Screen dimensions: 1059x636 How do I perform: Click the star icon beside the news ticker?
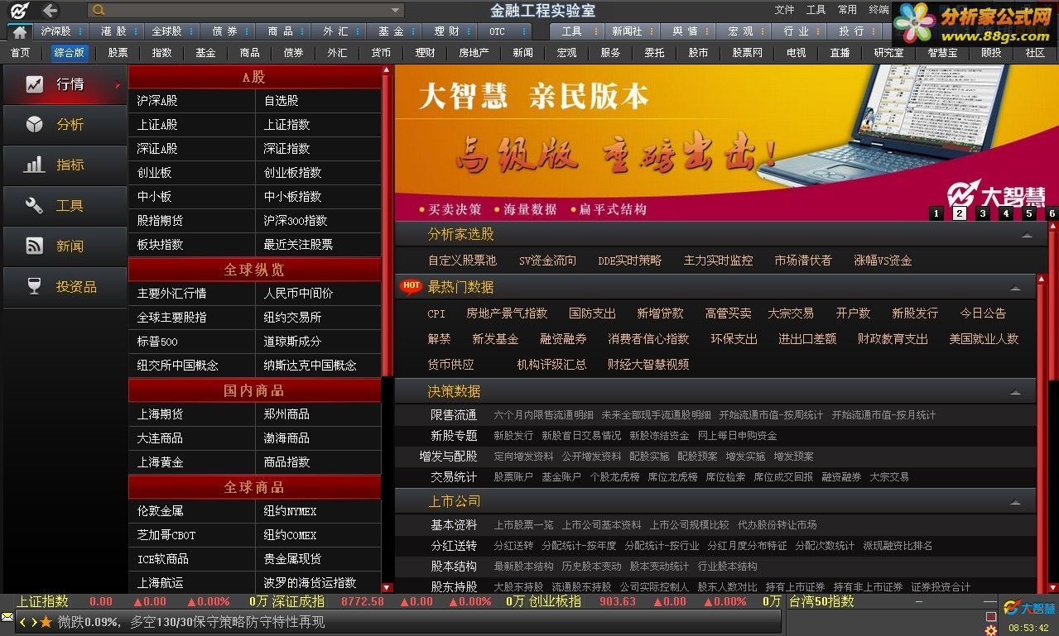coord(46,622)
